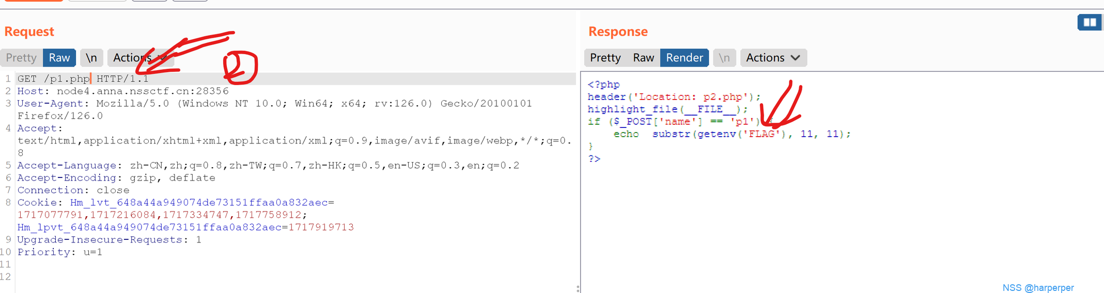Select the Render tab in Response
Image resolution: width=1104 pixels, height=293 pixels.
(x=684, y=58)
